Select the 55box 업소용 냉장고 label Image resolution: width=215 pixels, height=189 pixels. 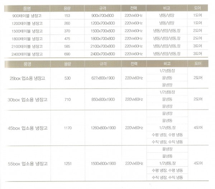[x=28, y=164]
